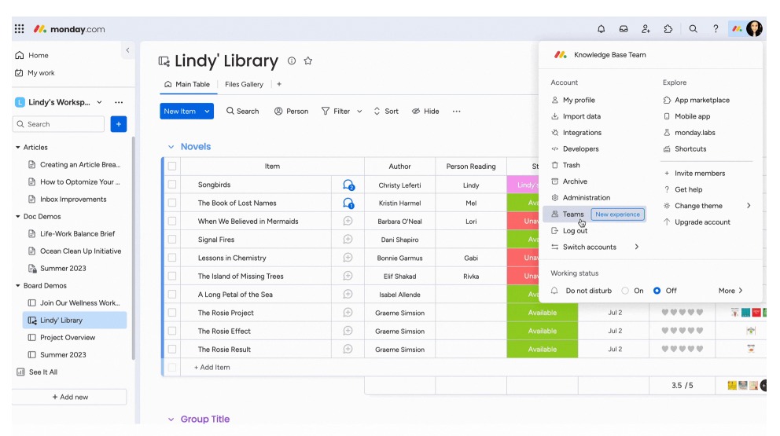This screenshot has width=780, height=436.
Task: Open the apps puzzle piece icon
Action: 668,29
